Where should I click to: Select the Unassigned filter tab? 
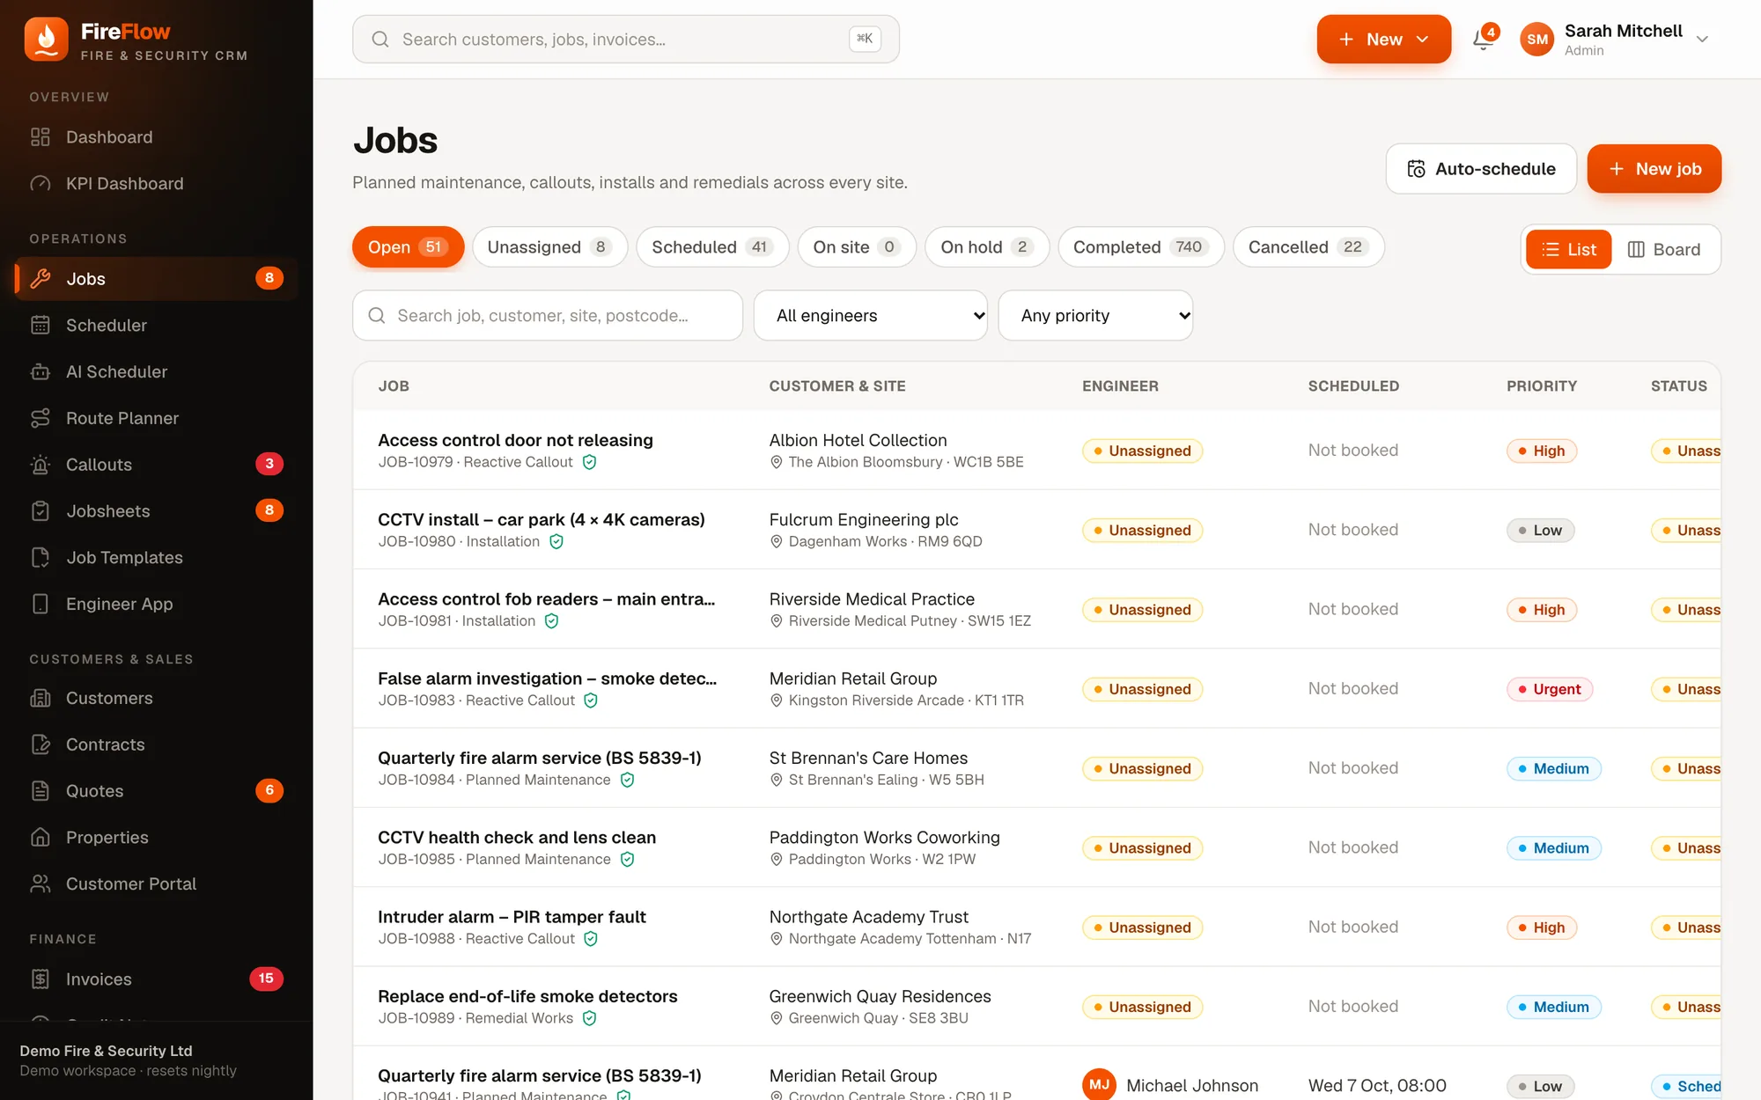[x=549, y=247]
